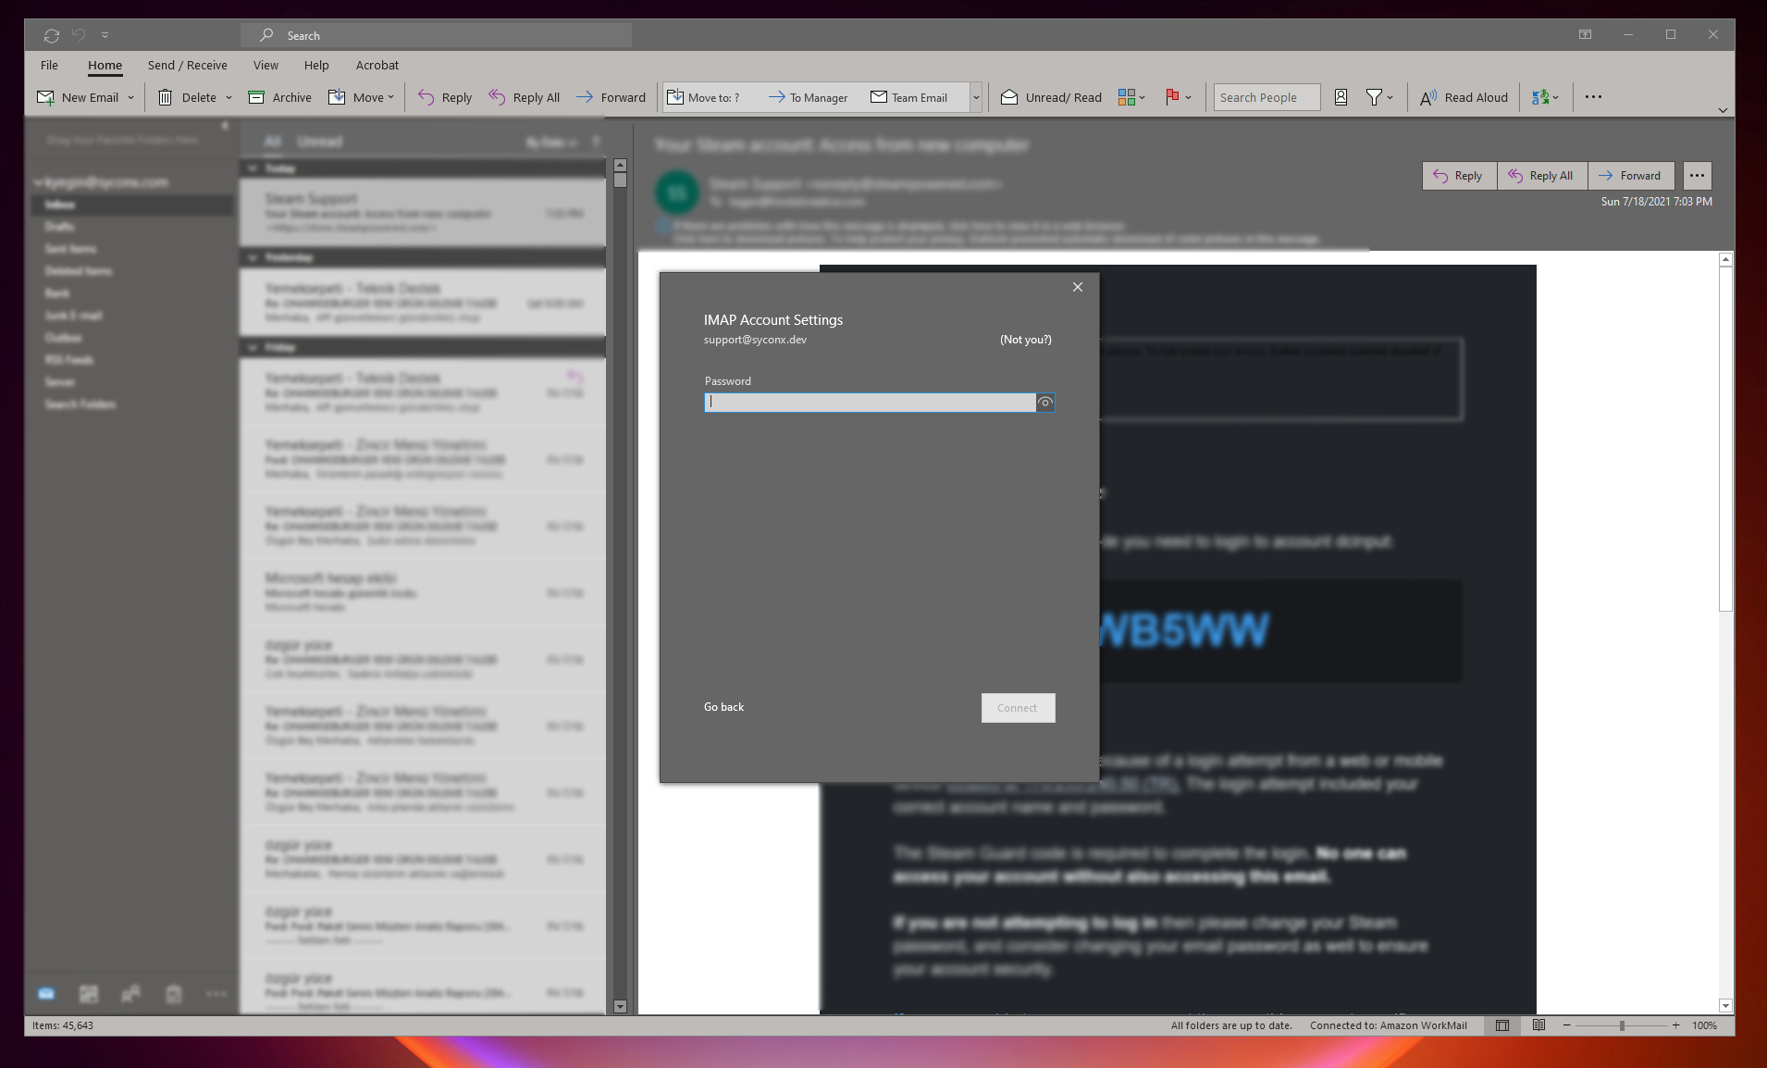
Task: Toggle Unread/ Read status
Action: (x=1052, y=97)
